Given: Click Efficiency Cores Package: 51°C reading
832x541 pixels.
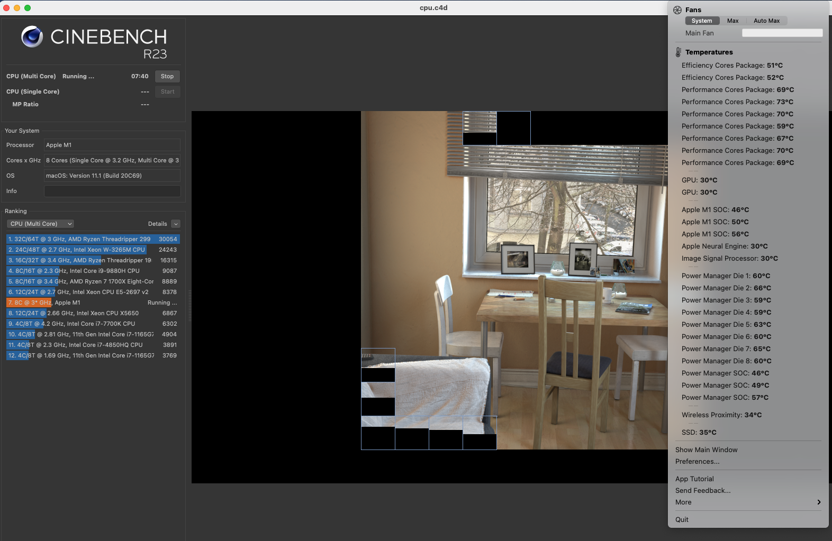Looking at the screenshot, I should (x=732, y=65).
